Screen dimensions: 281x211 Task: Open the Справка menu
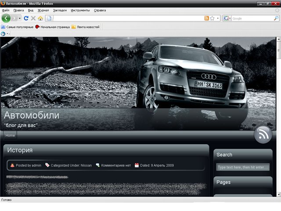pyautogui.click(x=100, y=11)
